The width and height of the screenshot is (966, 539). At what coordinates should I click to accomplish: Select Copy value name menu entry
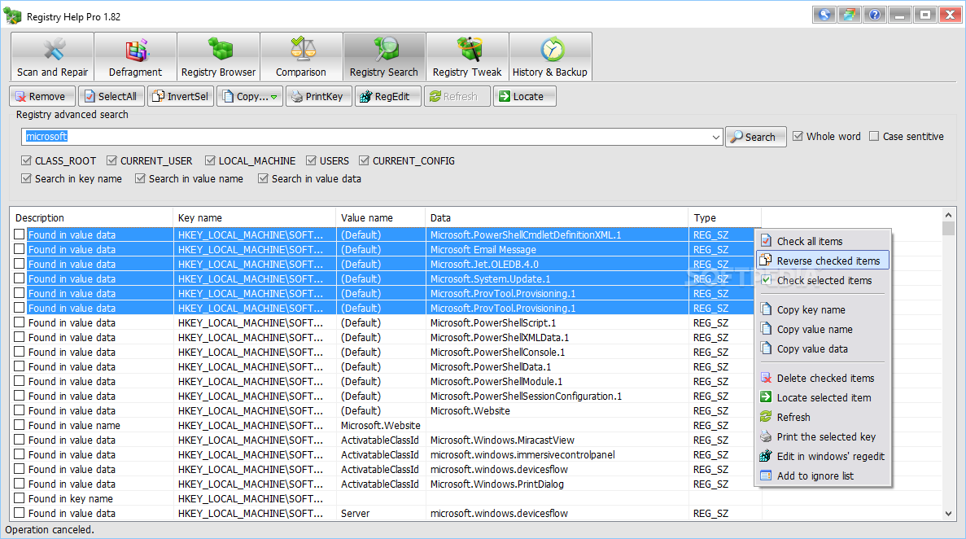(823, 329)
